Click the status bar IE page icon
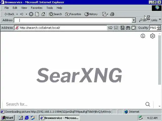Image resolution: width=162 pixels, height=121 pixels. click(x=3, y=112)
